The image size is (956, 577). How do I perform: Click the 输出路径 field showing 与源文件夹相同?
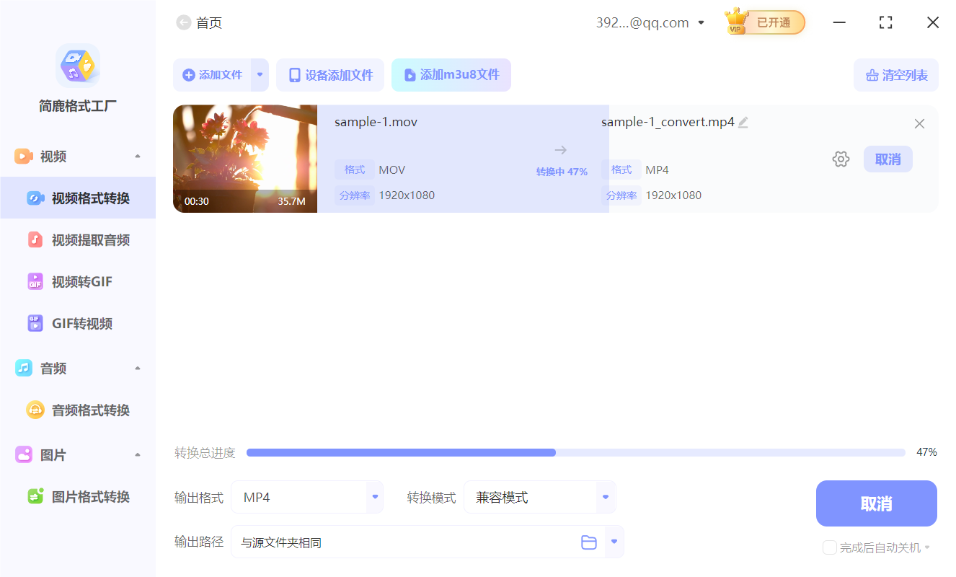pyautogui.click(x=428, y=542)
